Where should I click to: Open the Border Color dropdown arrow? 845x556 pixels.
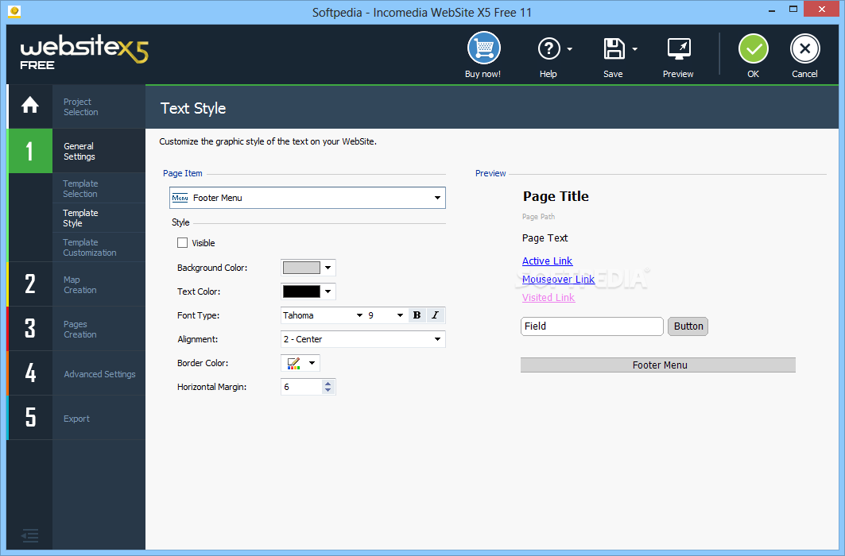pos(312,363)
